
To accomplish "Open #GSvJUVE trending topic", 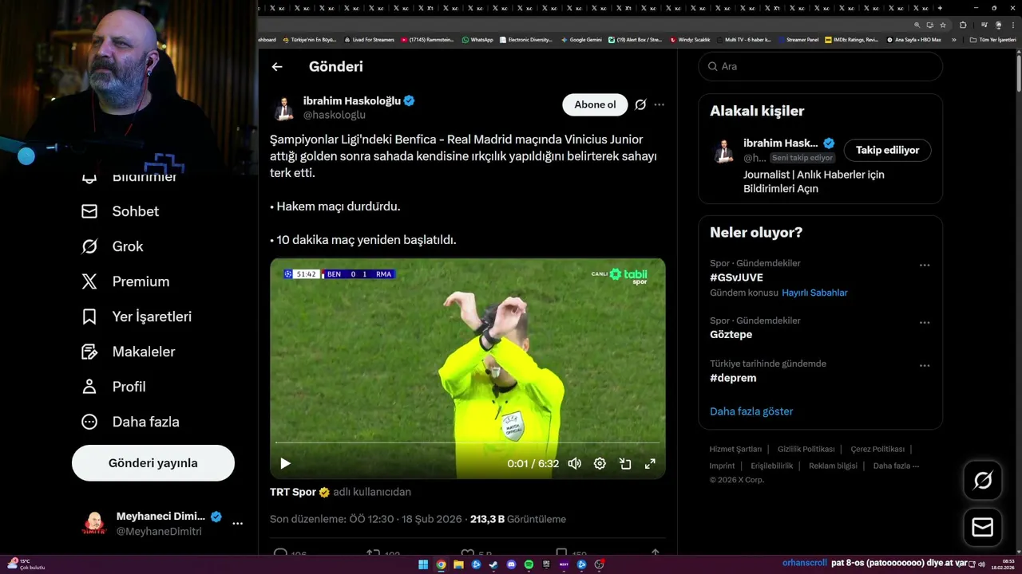I will (x=736, y=277).
